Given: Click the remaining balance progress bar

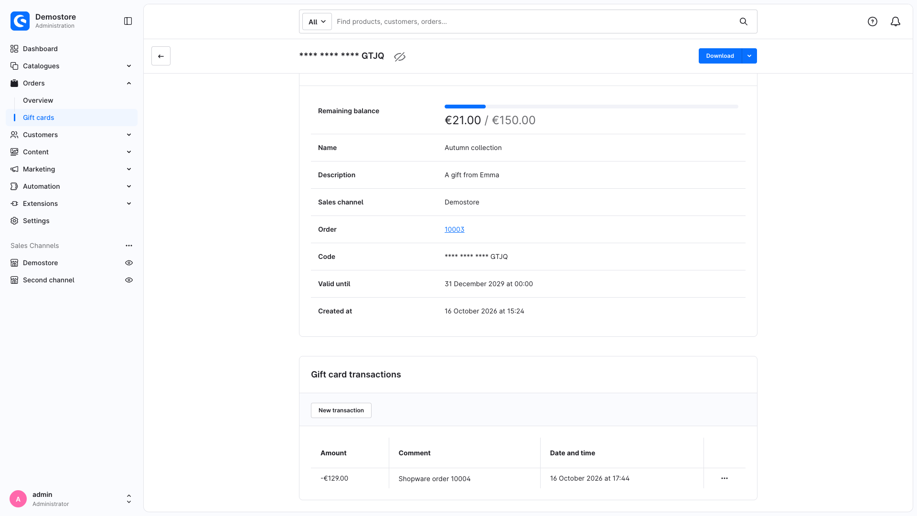Looking at the screenshot, I should [591, 107].
